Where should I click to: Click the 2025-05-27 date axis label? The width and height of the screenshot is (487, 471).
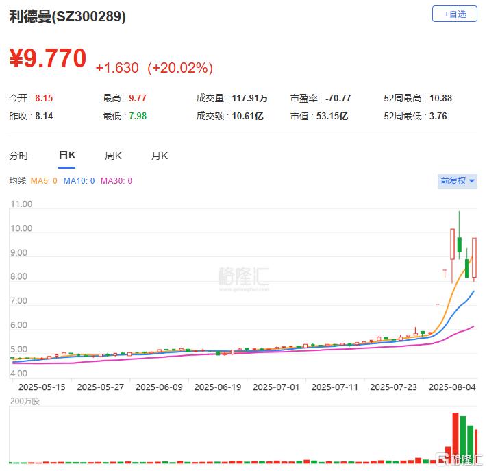[x=100, y=387]
